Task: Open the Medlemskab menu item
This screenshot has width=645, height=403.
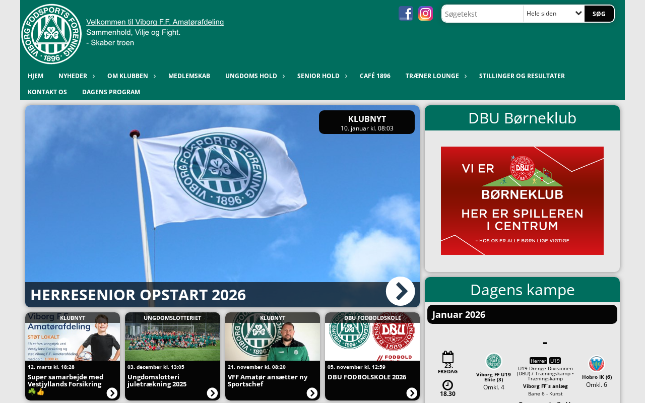Action: (189, 76)
